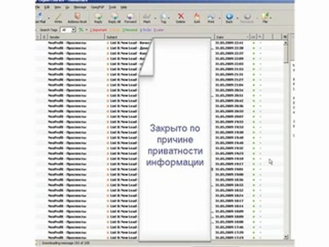Click the attachment column header icon
This screenshot has height=247, width=329.
coord(45,37)
